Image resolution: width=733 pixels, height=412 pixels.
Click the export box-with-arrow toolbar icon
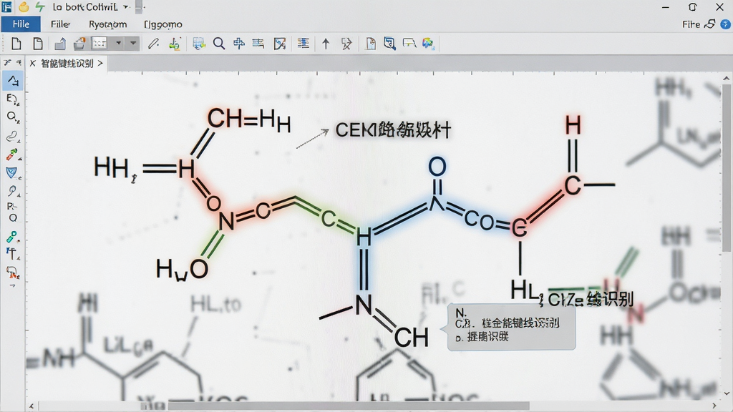[60, 44]
